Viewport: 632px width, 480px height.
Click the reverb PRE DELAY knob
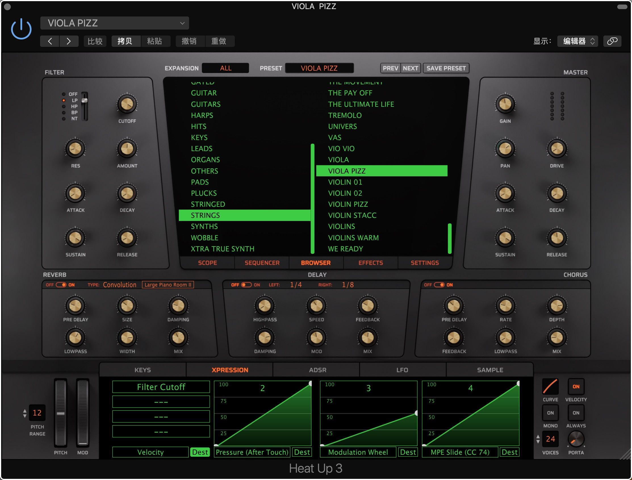pos(76,306)
